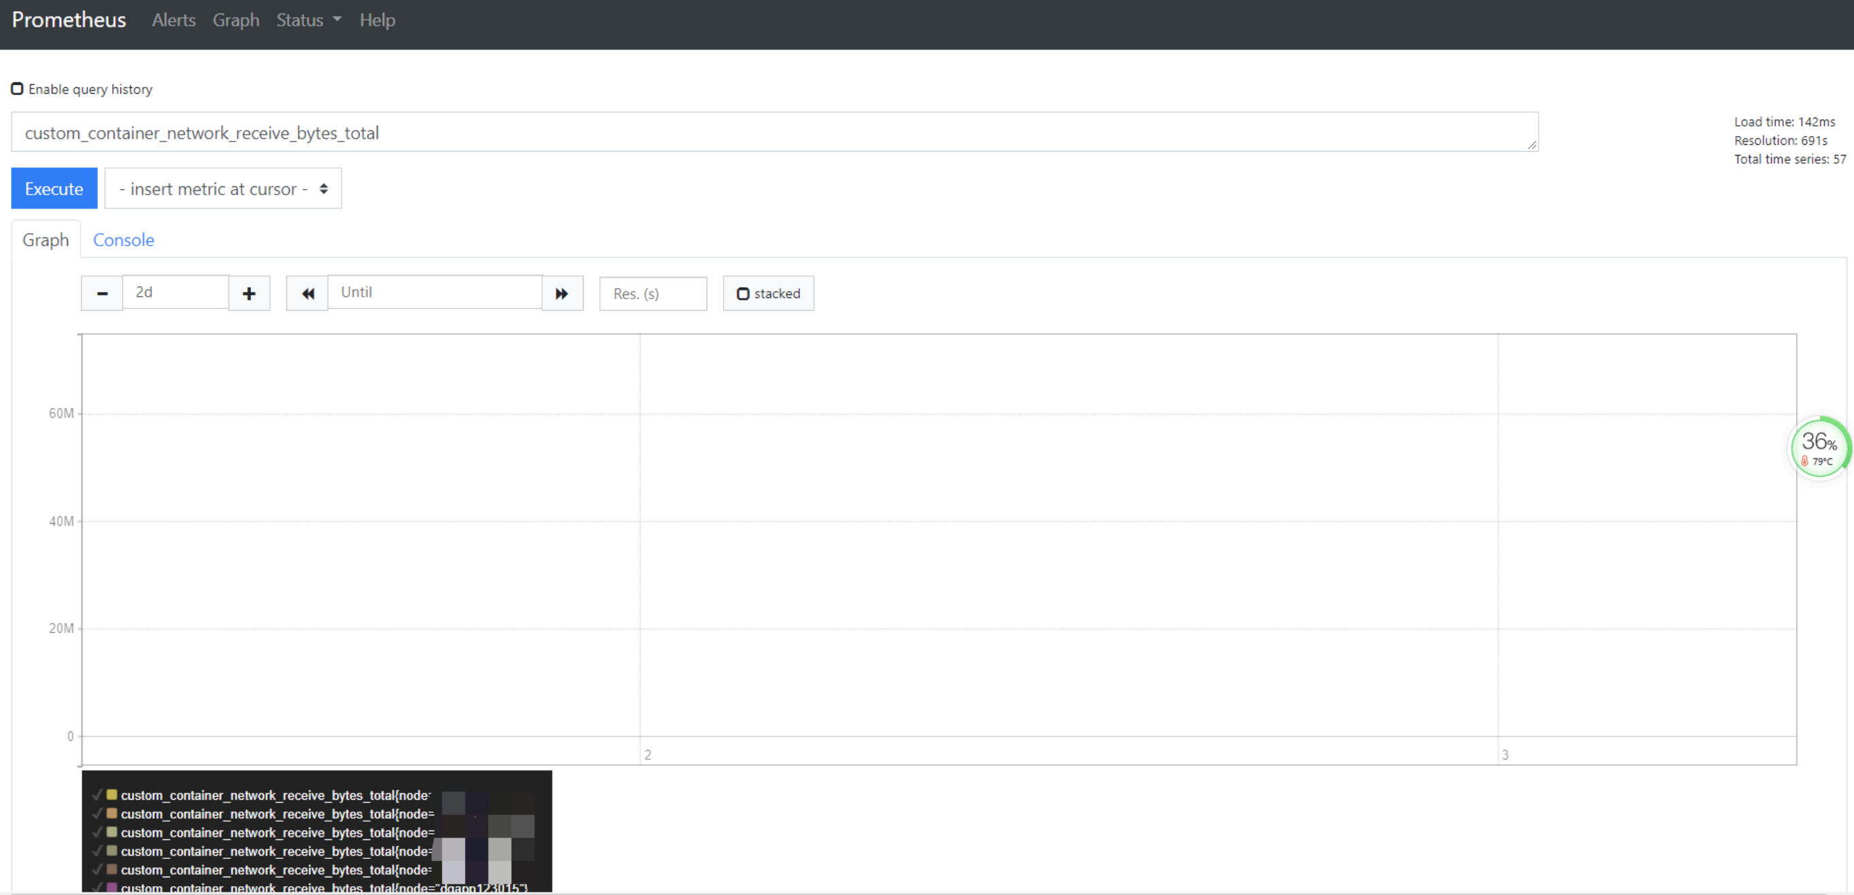Advance end time with forward arrows
This screenshot has height=895, width=1854.
coord(562,294)
